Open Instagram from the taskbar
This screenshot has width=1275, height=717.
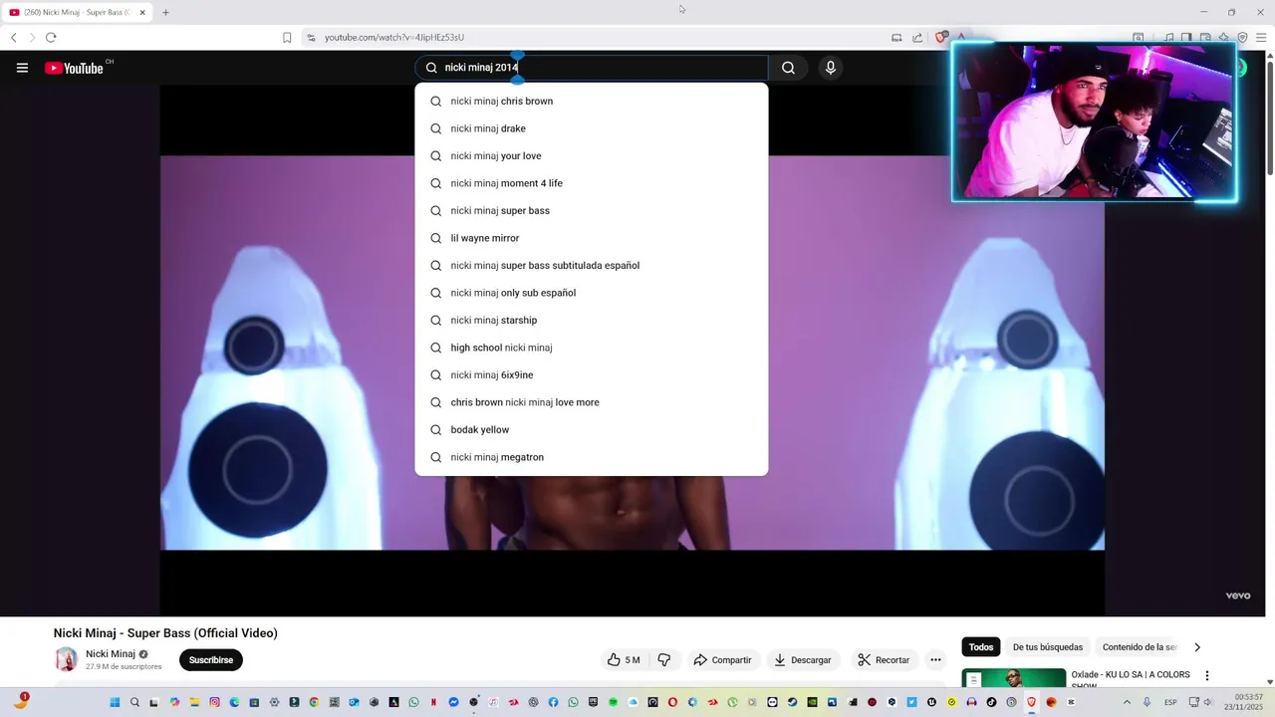pos(214,702)
